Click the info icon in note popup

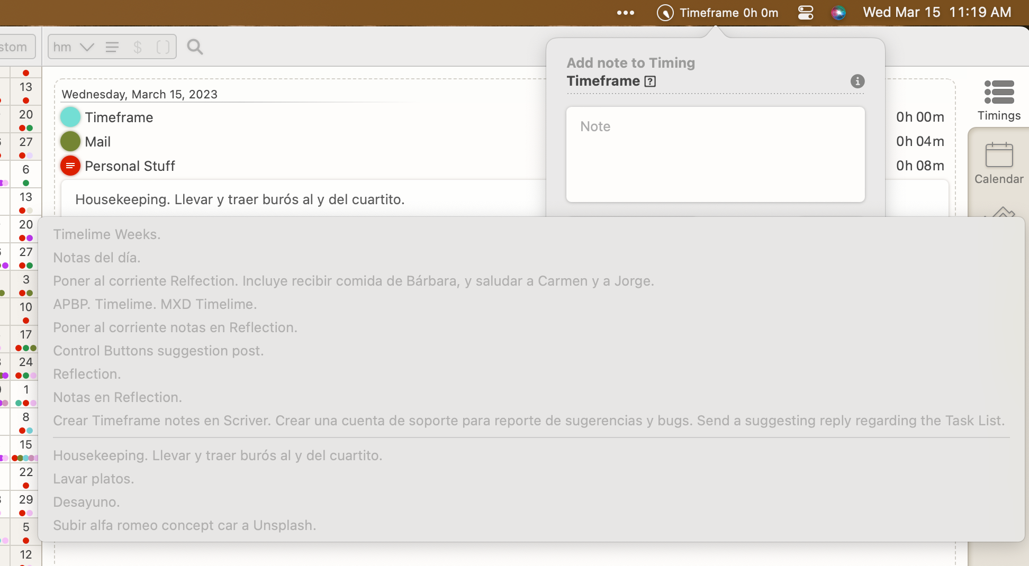[857, 81]
